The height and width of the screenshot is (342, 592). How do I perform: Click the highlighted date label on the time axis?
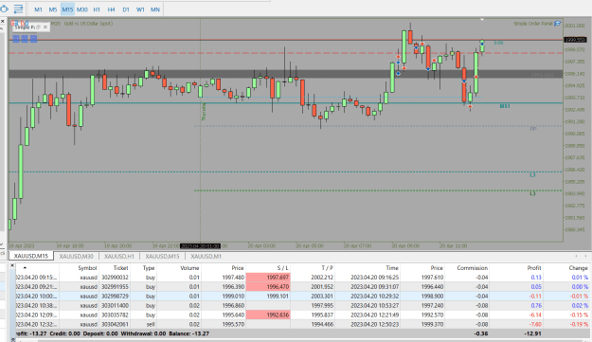(x=200, y=246)
